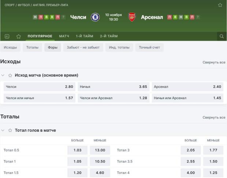This screenshot has height=178, width=227.
Task: Star the Тотал голов в матче market
Action: [x=10, y=130]
